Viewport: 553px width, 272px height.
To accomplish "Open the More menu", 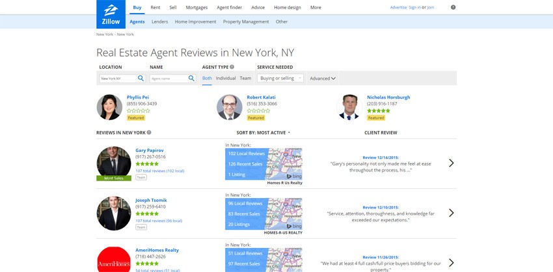I will pos(316,7).
